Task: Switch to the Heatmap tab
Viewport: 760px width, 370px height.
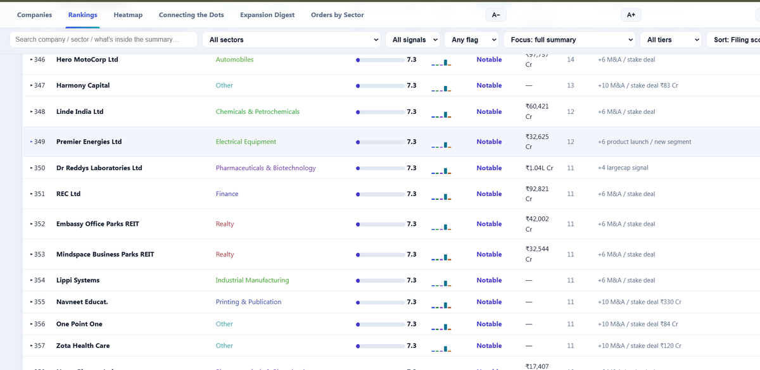Action: pos(128,15)
